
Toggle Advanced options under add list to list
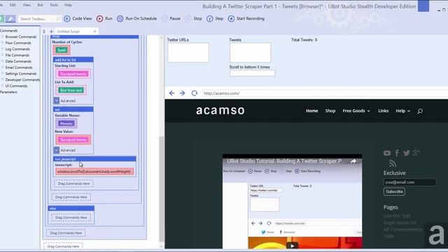pyautogui.click(x=56, y=101)
